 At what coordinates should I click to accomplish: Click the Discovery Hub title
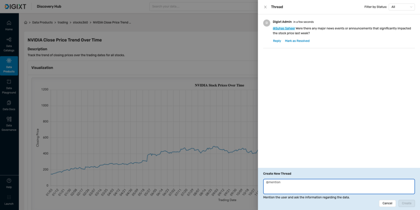49,7
